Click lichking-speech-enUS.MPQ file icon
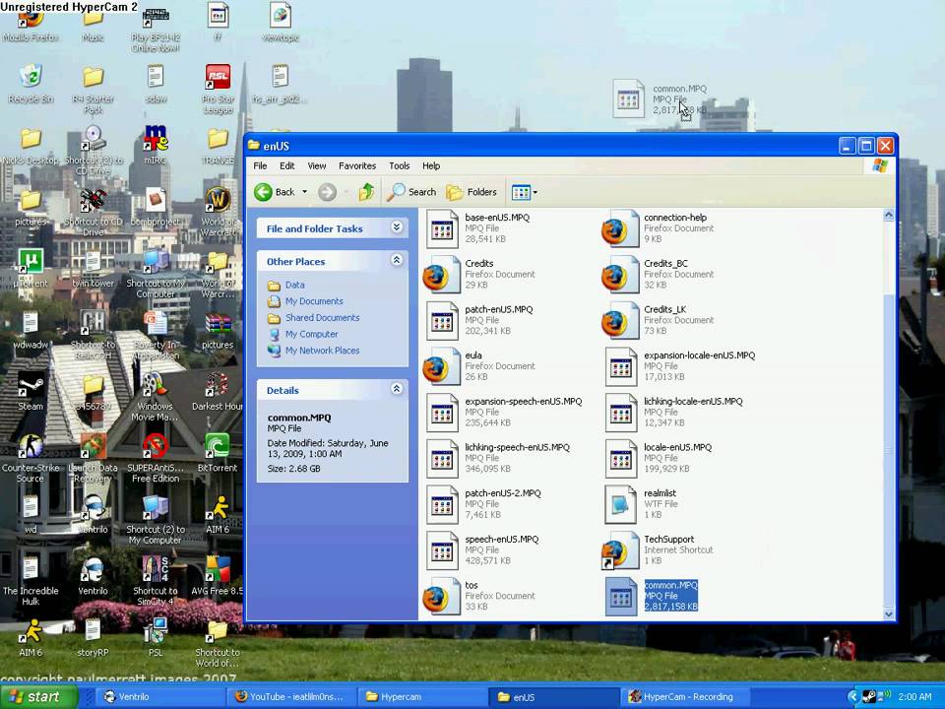Screen dimensions: 945x709 tap(442, 458)
